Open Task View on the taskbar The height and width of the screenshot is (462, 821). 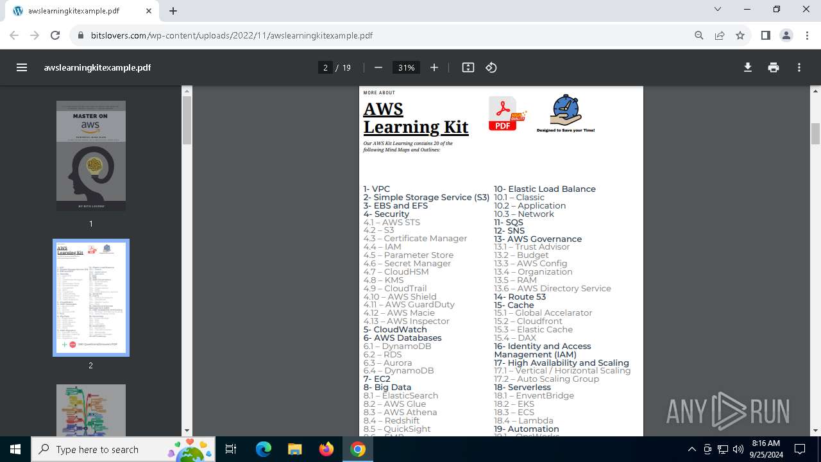(x=232, y=449)
